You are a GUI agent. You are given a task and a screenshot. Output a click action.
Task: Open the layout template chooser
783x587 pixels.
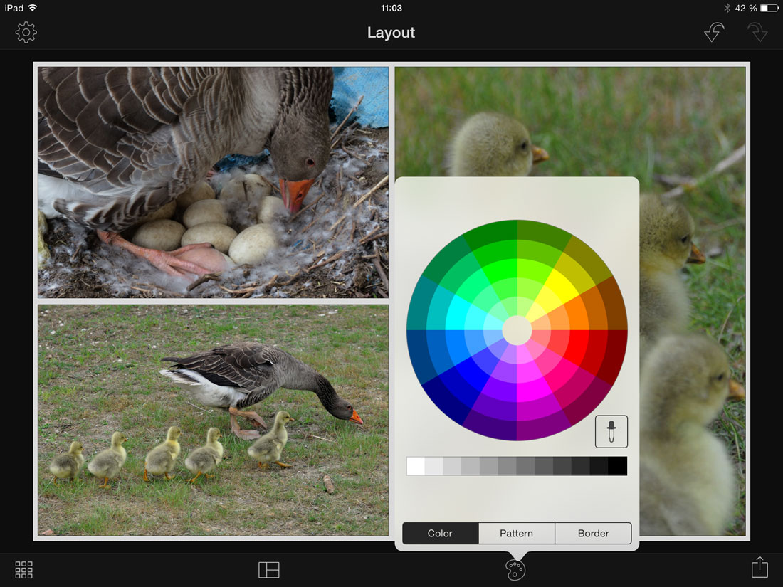coord(268,569)
